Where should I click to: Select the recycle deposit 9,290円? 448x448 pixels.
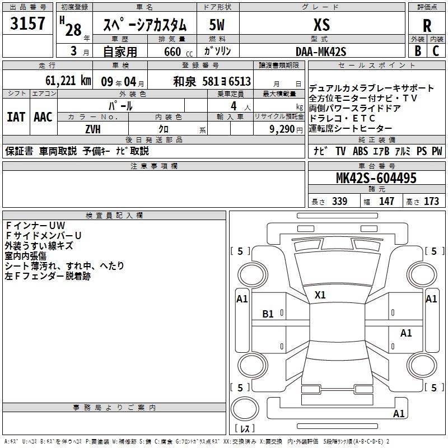pos(286,129)
